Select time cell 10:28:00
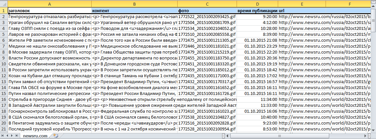The height and width of the screenshot is (139, 376). coord(258,29)
